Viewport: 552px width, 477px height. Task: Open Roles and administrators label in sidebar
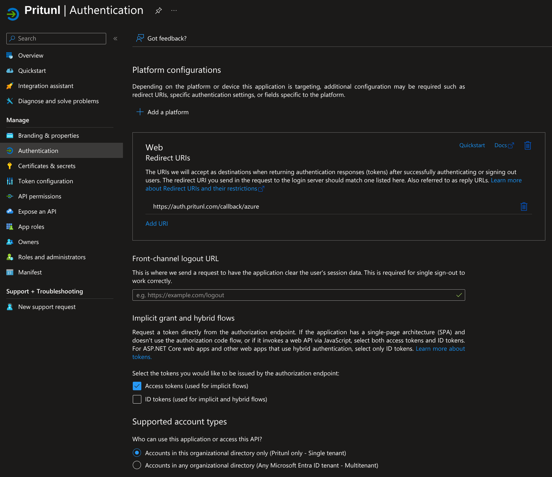52,257
